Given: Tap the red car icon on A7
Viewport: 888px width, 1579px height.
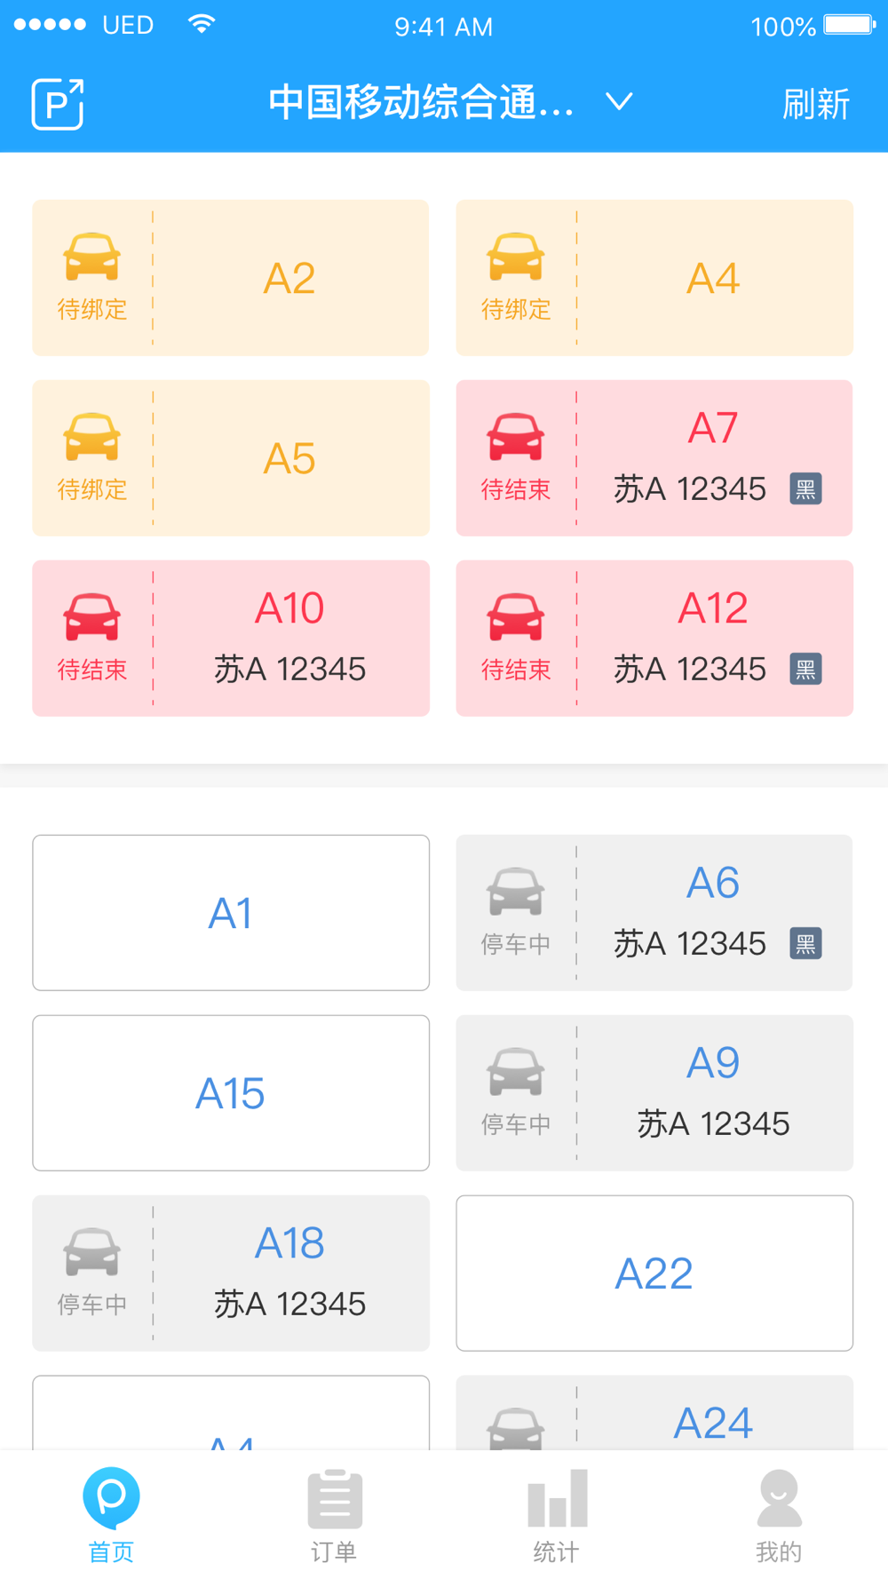Looking at the screenshot, I should [x=515, y=437].
